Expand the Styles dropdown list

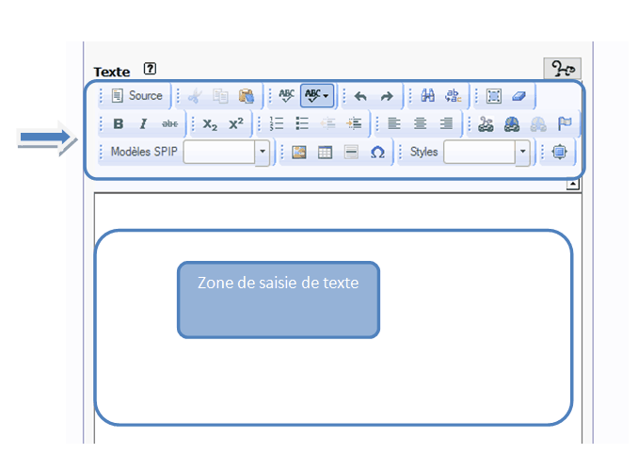coord(522,152)
